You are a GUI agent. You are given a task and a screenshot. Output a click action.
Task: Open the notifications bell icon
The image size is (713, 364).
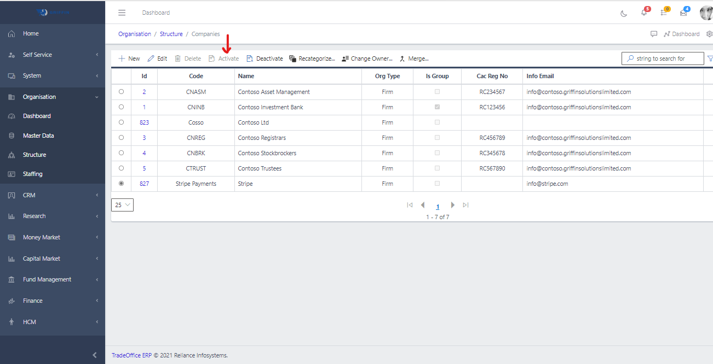coord(645,13)
